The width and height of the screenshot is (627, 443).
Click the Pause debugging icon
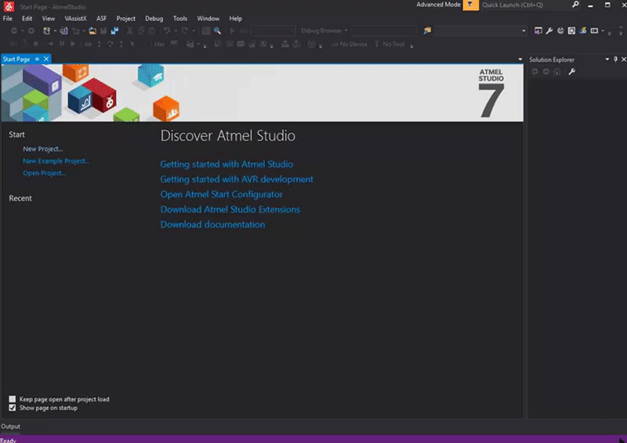click(62, 44)
